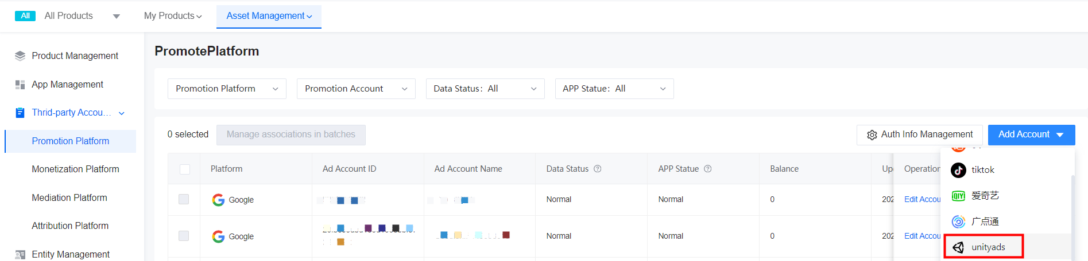
Task: Click the APP Statue help icon
Action: click(708, 169)
